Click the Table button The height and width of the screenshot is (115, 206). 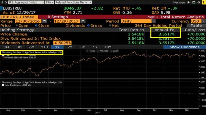click(196, 26)
